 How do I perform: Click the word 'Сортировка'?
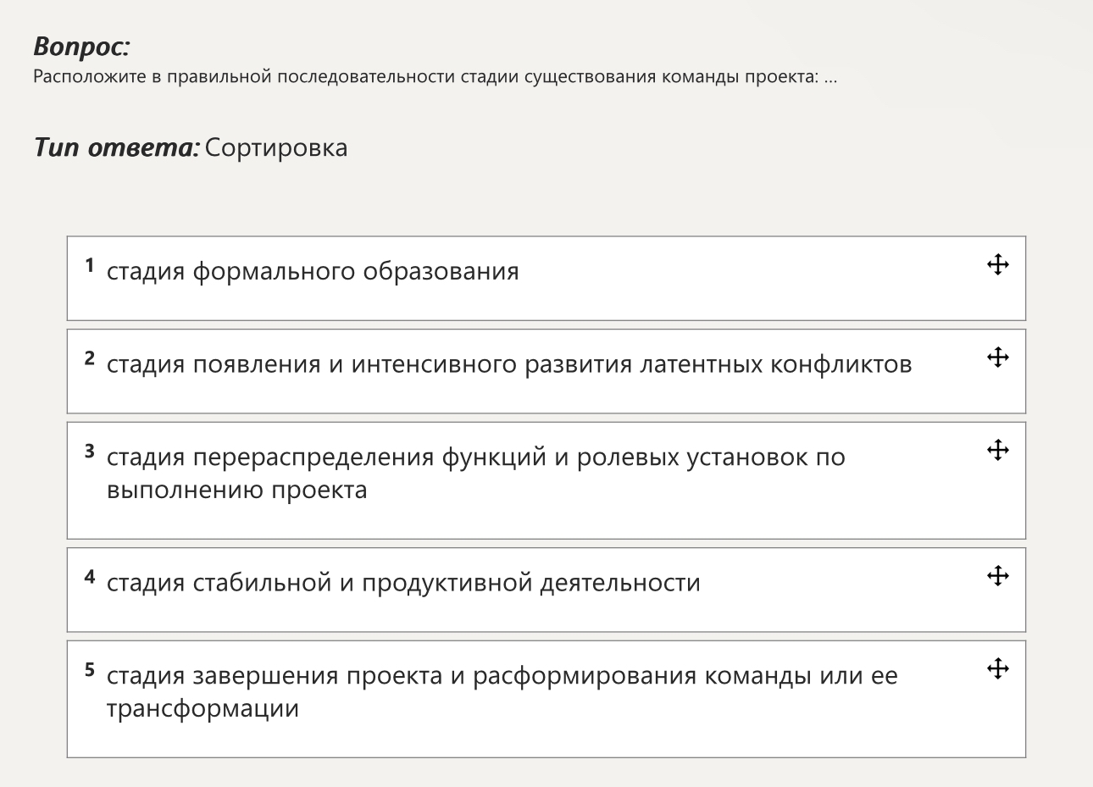point(276,148)
